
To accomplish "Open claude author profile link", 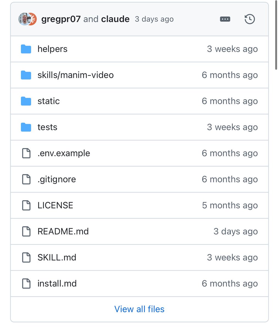I will pyautogui.click(x=115, y=19).
